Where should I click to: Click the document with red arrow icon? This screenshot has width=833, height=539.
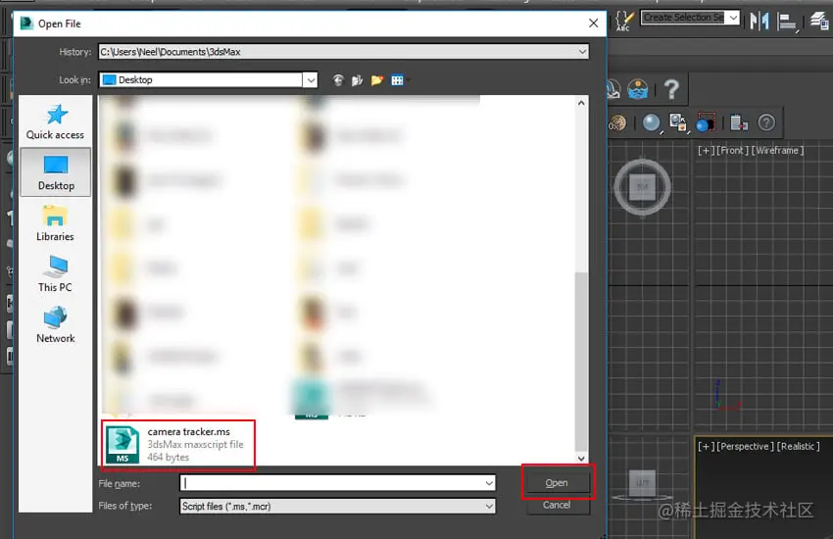pos(739,122)
